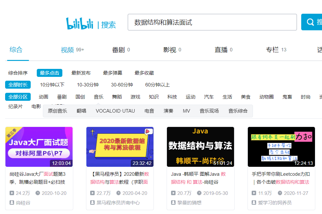Select the 最多点击 sort option
Screen dimensions: 322x214
(50, 73)
